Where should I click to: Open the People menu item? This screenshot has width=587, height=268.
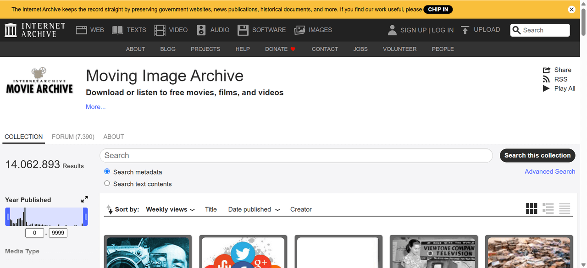[x=443, y=49]
